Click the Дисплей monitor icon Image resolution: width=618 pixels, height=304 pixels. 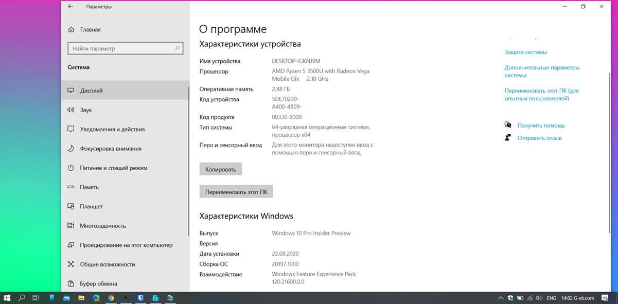[x=71, y=91]
